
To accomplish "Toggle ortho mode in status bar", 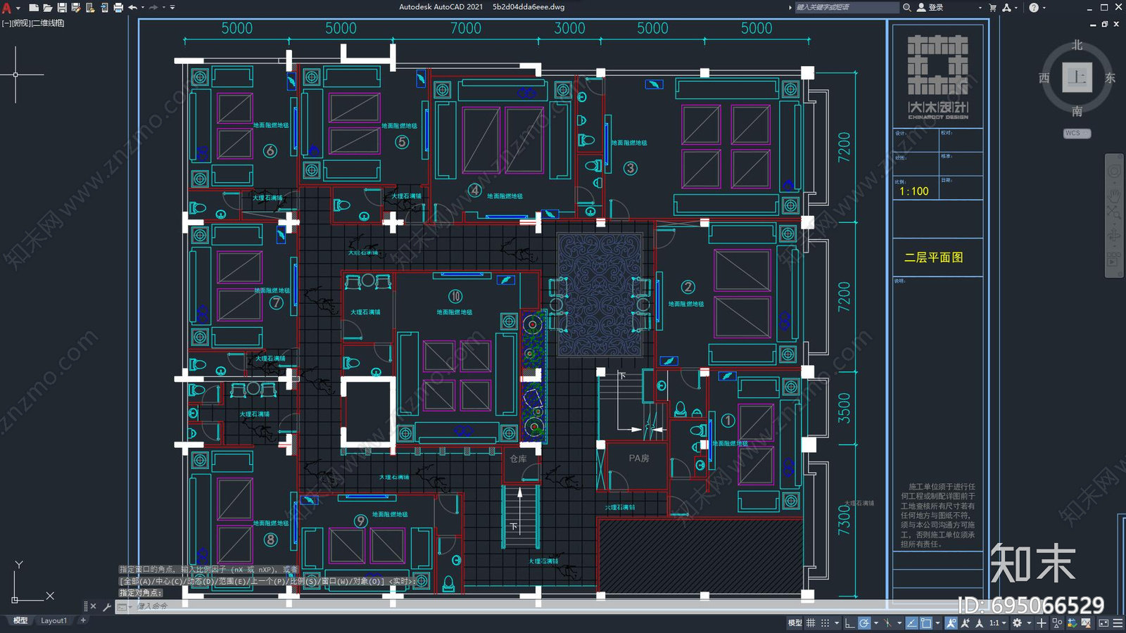I will tap(849, 623).
